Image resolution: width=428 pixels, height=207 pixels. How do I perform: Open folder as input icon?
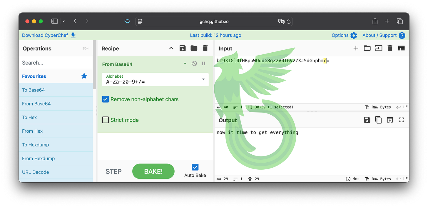[367, 48]
